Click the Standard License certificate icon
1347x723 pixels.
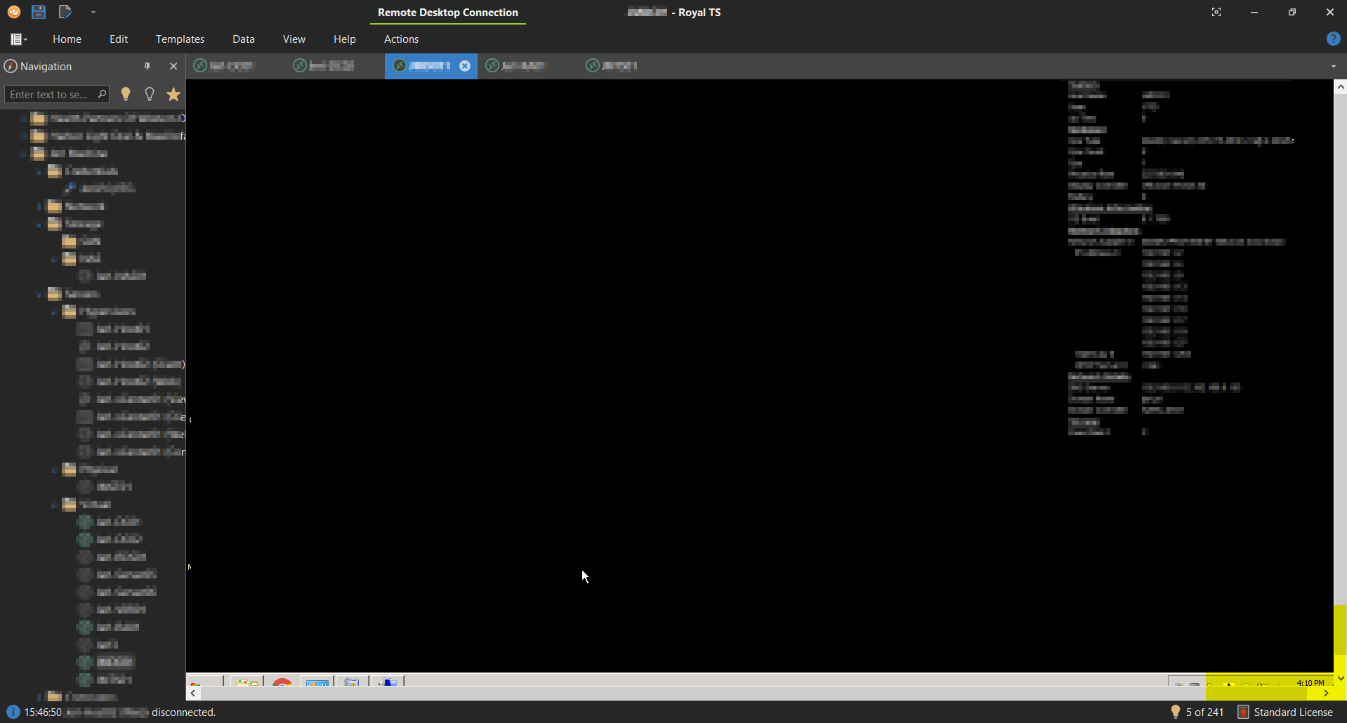tap(1243, 712)
